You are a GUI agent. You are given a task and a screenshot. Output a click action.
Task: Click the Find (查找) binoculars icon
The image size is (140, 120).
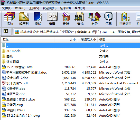79,17
